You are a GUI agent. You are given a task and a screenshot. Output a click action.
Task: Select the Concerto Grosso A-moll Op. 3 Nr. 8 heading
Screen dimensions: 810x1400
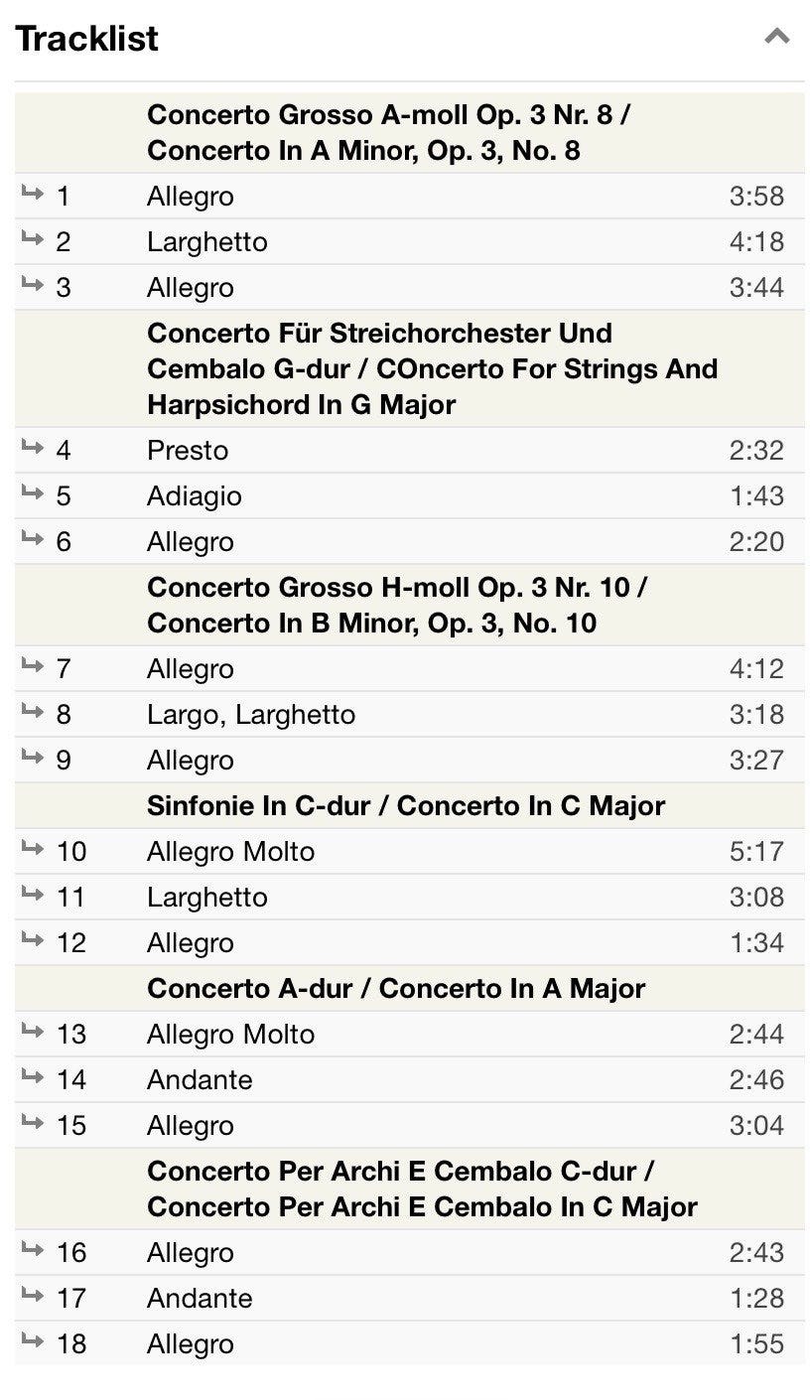388,133
